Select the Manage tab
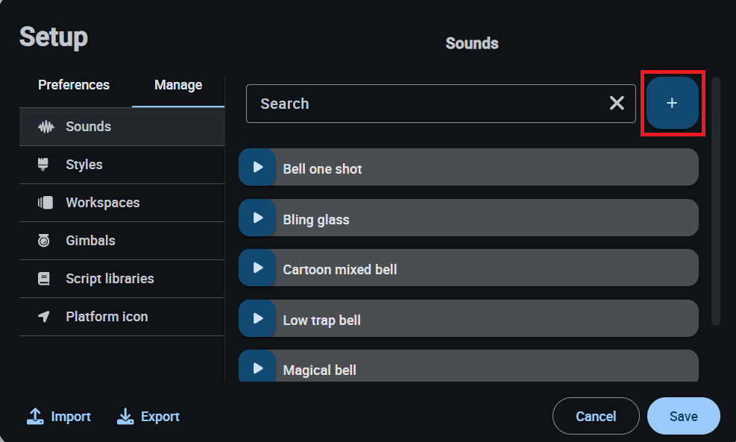The height and width of the screenshot is (442, 736). (x=178, y=85)
